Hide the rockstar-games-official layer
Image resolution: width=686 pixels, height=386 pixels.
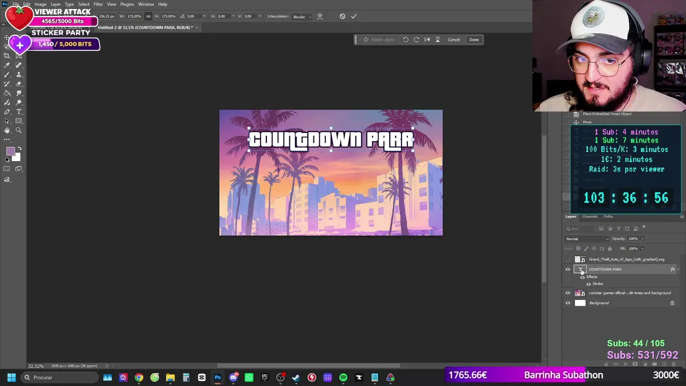coord(568,293)
